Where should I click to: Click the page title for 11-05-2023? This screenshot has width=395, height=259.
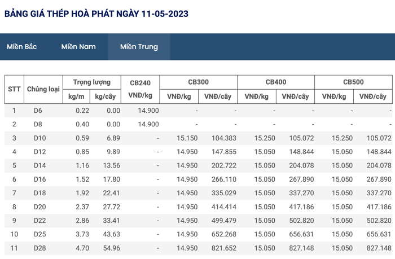(96, 14)
